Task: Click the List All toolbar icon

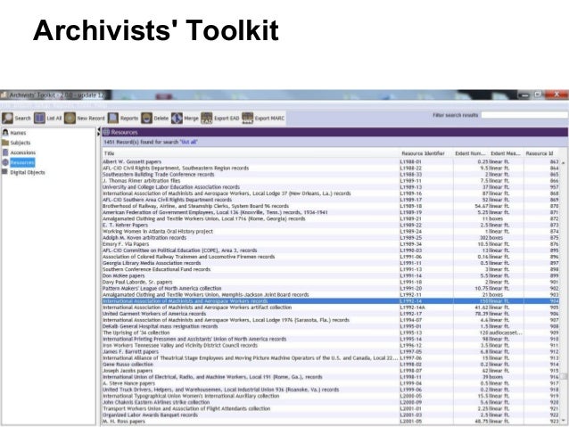Action: (x=39, y=118)
